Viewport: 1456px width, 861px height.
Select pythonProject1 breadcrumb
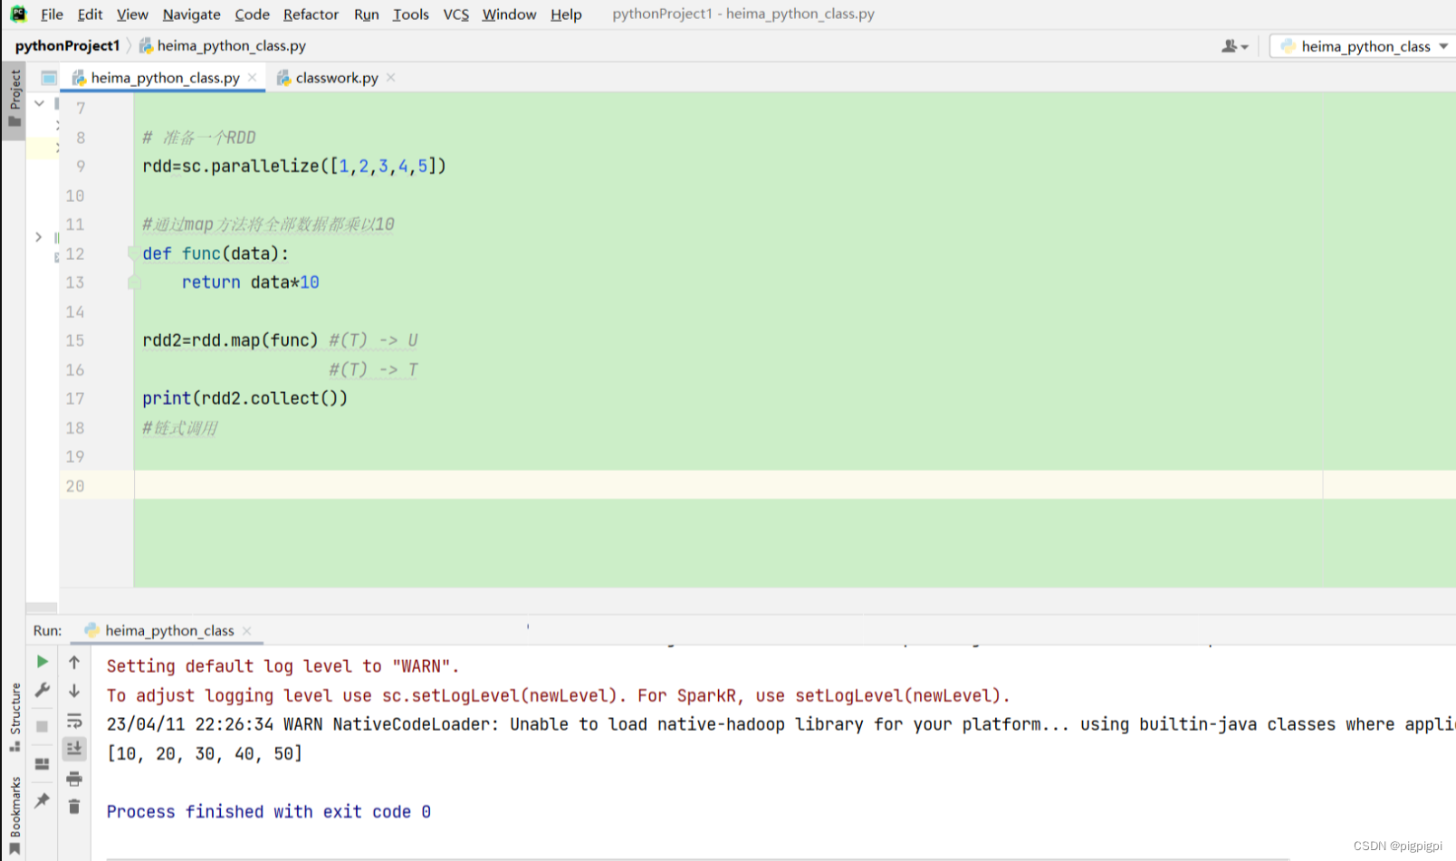[67, 45]
